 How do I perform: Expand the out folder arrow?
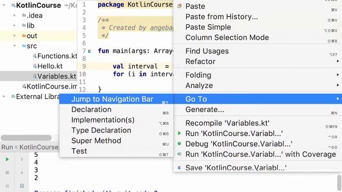(14, 36)
